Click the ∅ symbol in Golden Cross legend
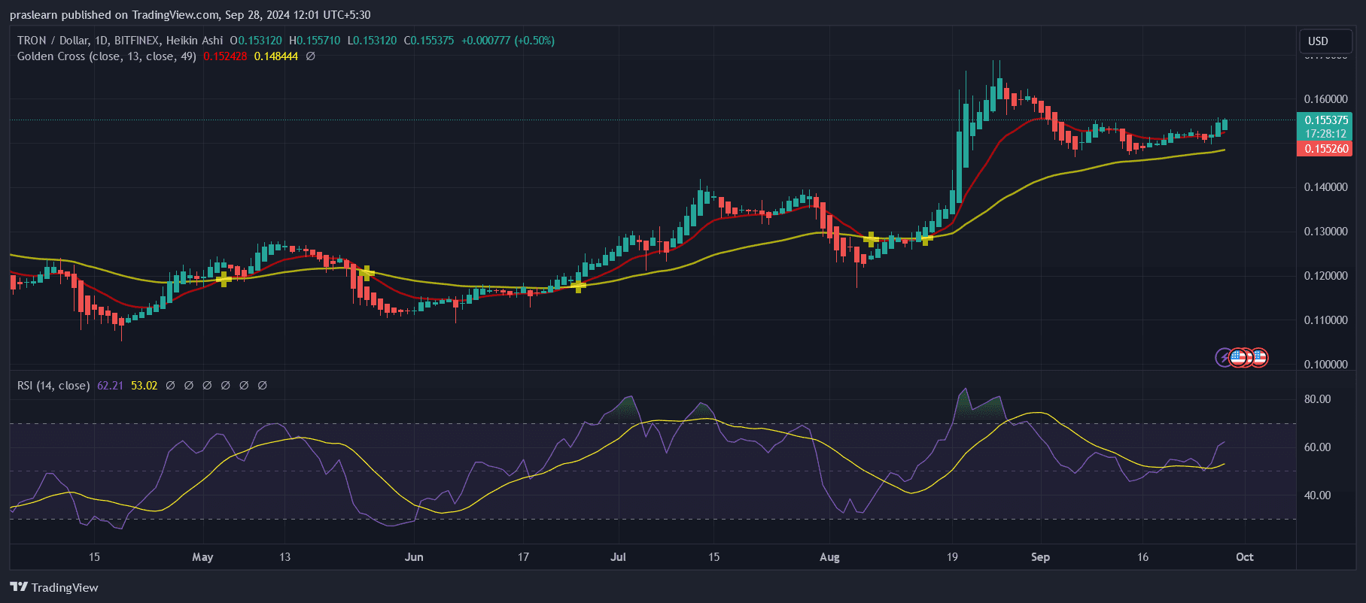1366x603 pixels. 310,56
